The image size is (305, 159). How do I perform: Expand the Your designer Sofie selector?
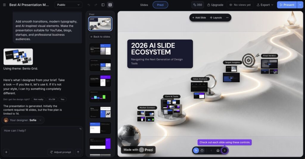(x=23, y=120)
